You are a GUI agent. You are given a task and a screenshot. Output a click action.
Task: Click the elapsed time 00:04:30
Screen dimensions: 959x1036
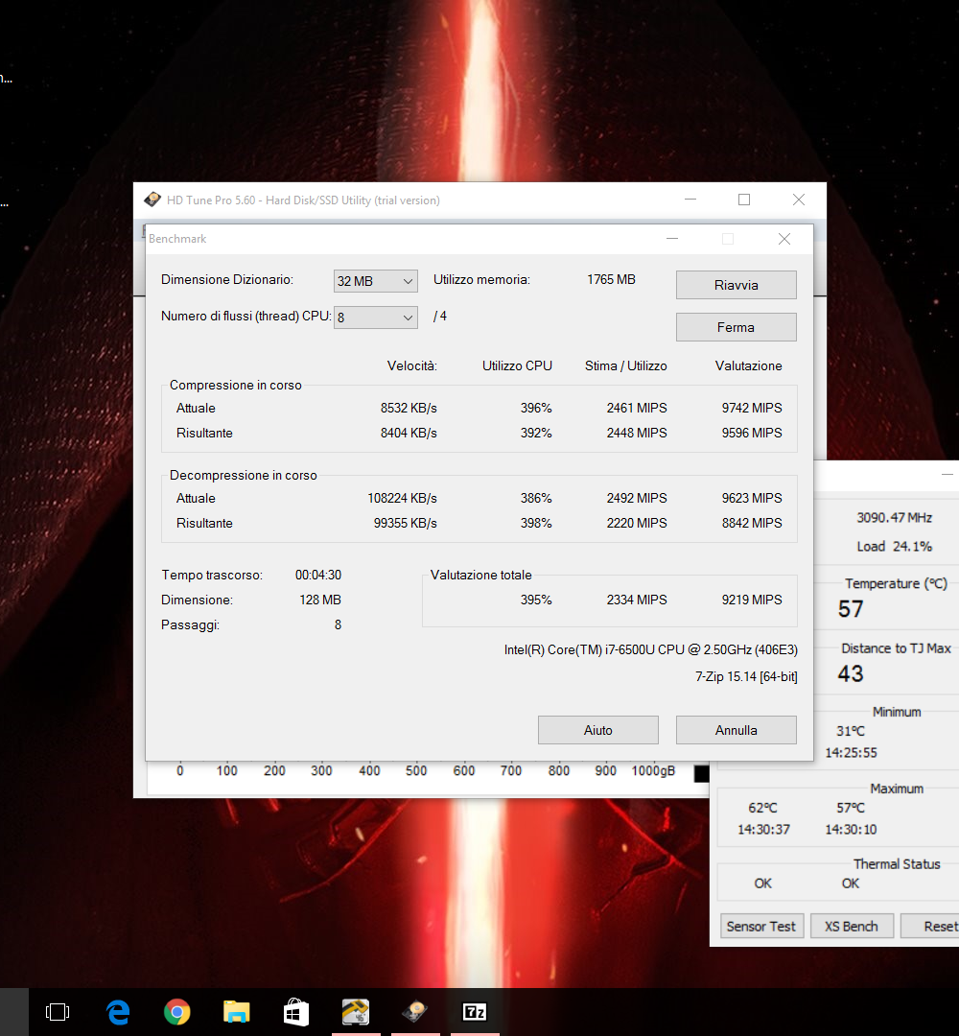click(318, 576)
